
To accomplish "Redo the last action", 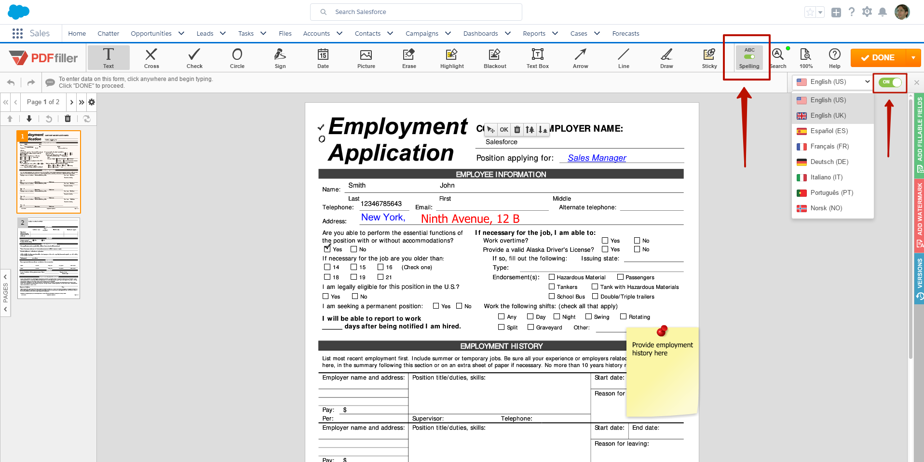I will [31, 82].
